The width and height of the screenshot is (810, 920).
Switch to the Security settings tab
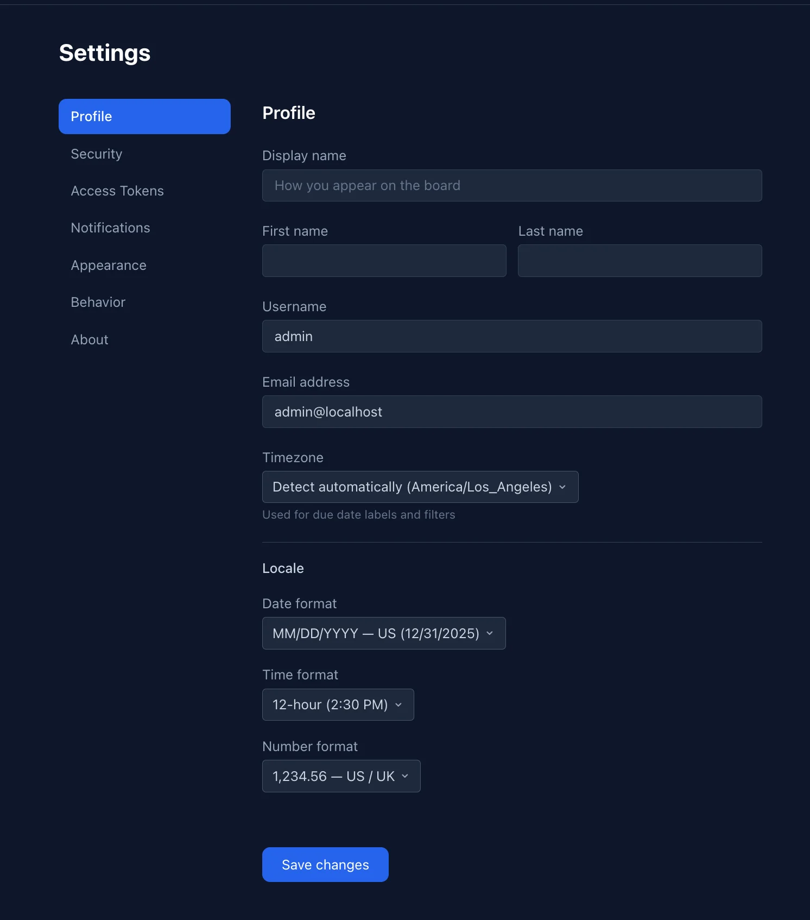pos(97,154)
